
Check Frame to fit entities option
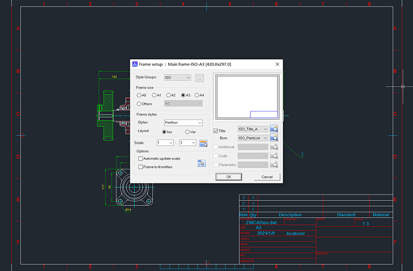(x=140, y=167)
